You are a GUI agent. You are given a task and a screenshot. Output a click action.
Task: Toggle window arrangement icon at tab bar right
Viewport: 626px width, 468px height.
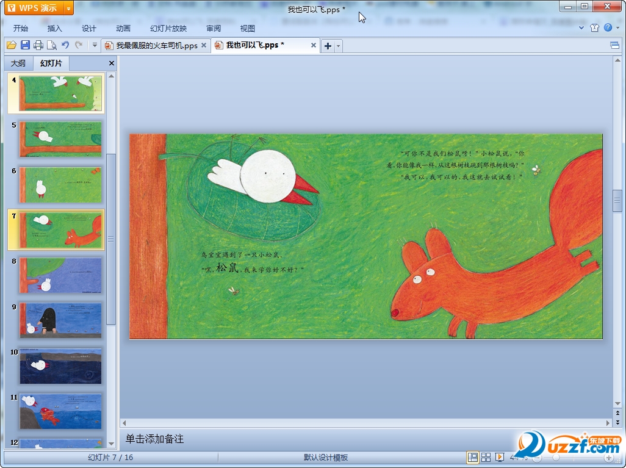[x=615, y=45]
